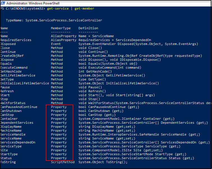The image size is (212, 169).
Task: Click 'System.Object ToString();' definition
Action: (103, 162)
